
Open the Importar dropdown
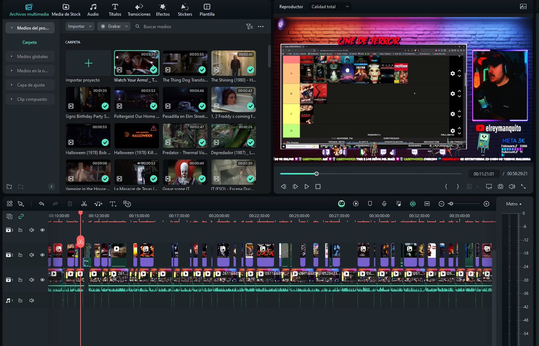click(x=80, y=26)
